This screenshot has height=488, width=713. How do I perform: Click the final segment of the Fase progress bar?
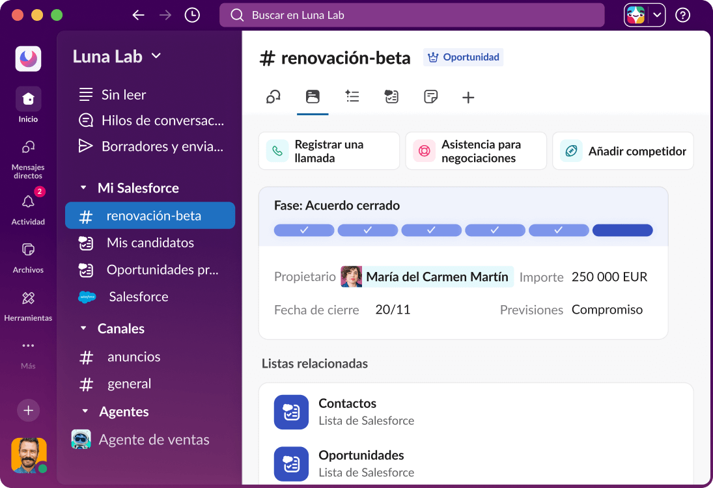point(622,230)
